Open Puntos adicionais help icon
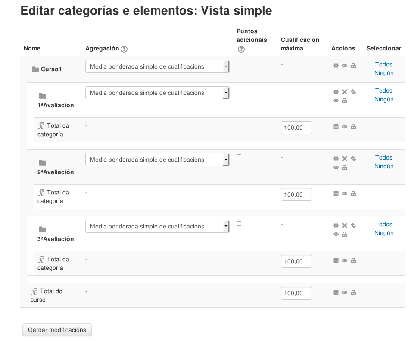The image size is (411, 341). 241,49
